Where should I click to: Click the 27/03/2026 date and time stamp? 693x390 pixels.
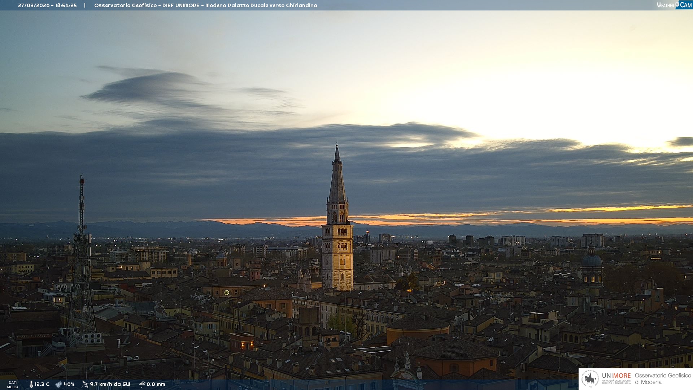click(x=47, y=5)
